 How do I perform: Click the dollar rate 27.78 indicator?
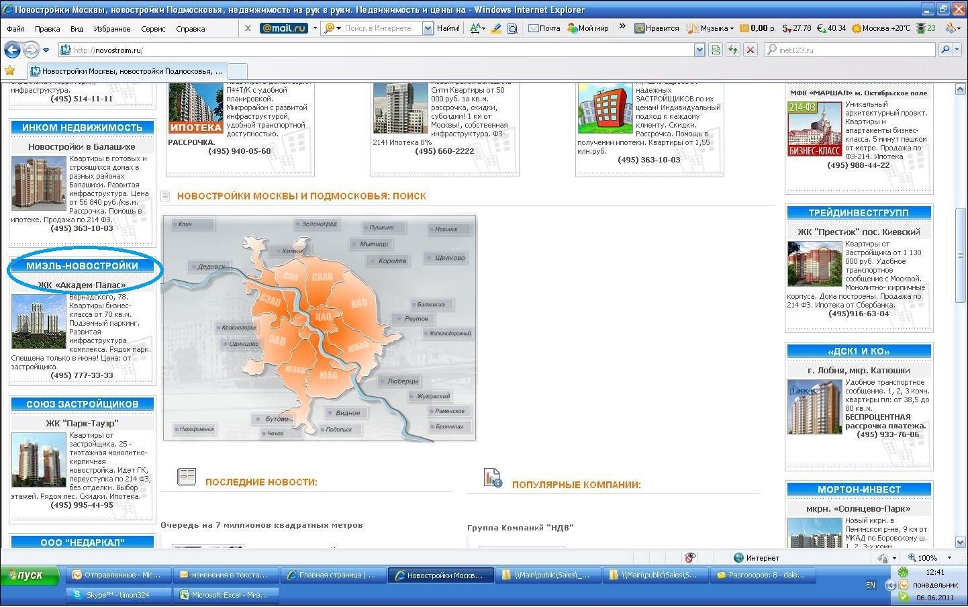(x=797, y=28)
